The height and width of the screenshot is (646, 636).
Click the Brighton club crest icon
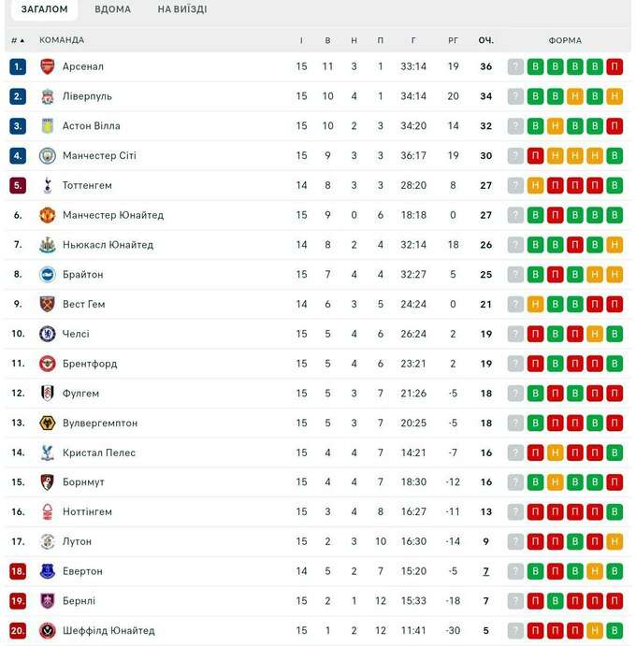coord(47,275)
